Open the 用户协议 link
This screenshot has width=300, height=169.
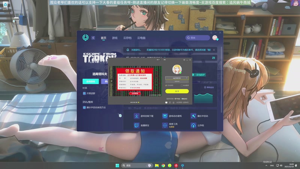tap(177, 99)
